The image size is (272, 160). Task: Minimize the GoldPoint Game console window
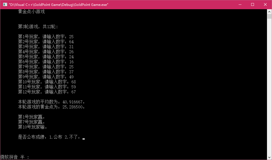[240, 4]
